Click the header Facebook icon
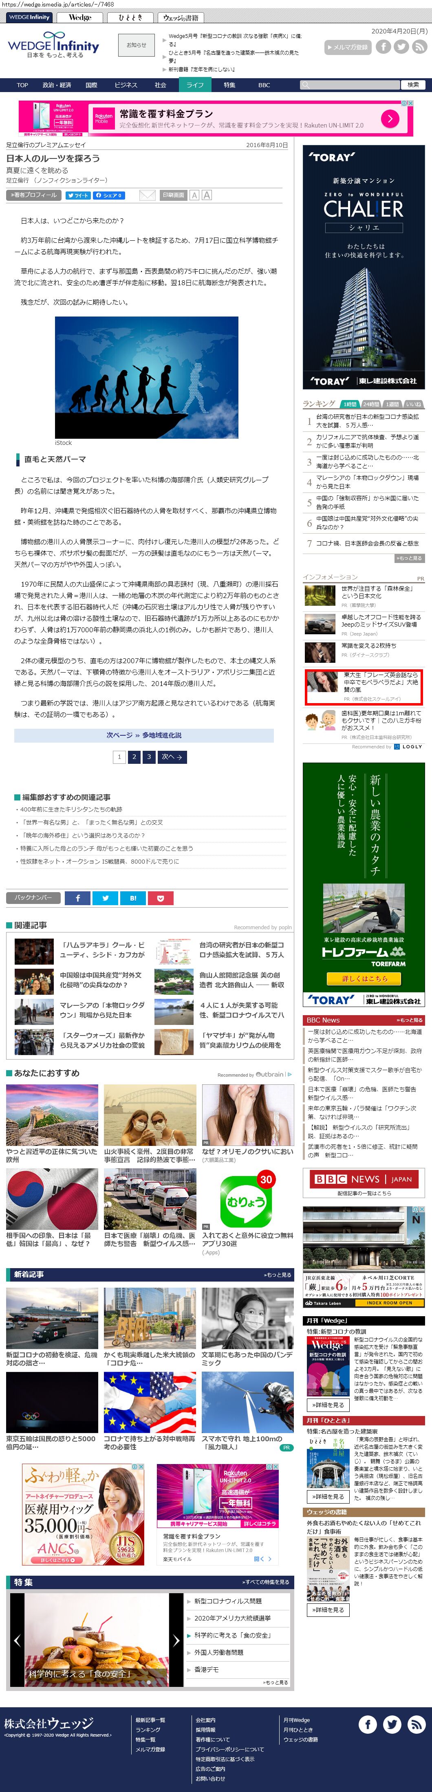432x1792 pixels. 384,46
